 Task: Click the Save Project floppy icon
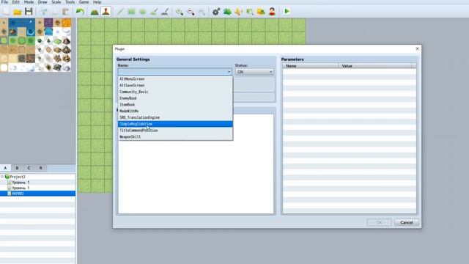tap(29, 12)
